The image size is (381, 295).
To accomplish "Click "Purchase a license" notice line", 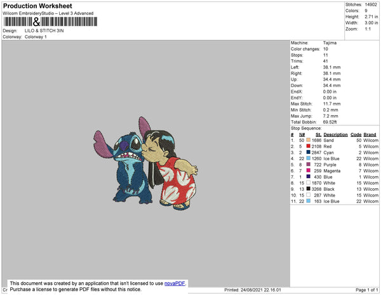I will click(x=76, y=289).
